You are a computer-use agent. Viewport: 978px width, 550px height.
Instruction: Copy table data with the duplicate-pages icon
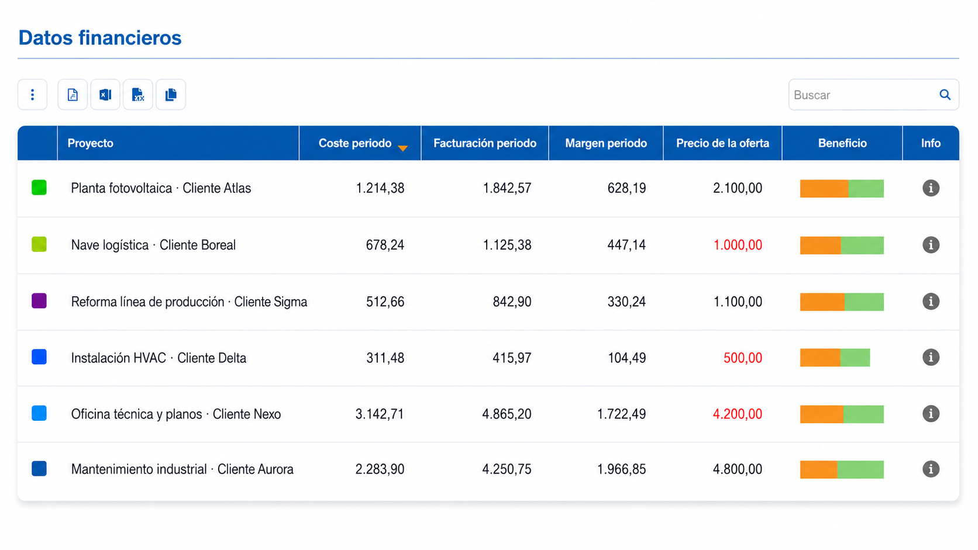coord(171,95)
